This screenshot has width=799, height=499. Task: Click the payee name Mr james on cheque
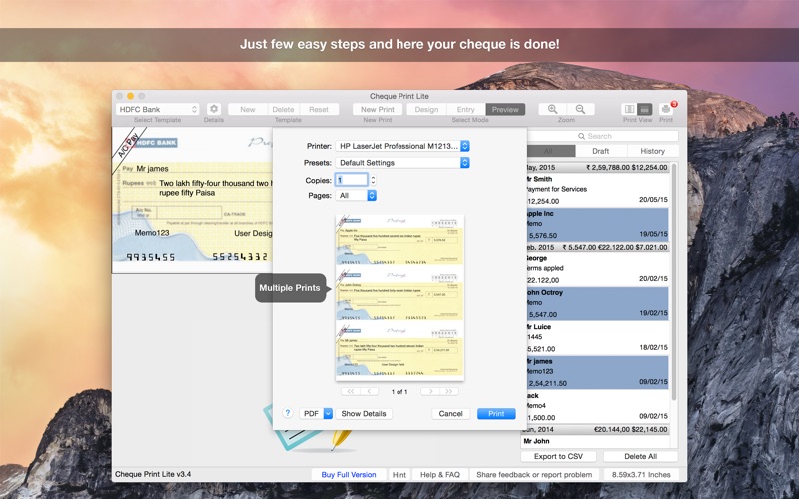point(152,168)
